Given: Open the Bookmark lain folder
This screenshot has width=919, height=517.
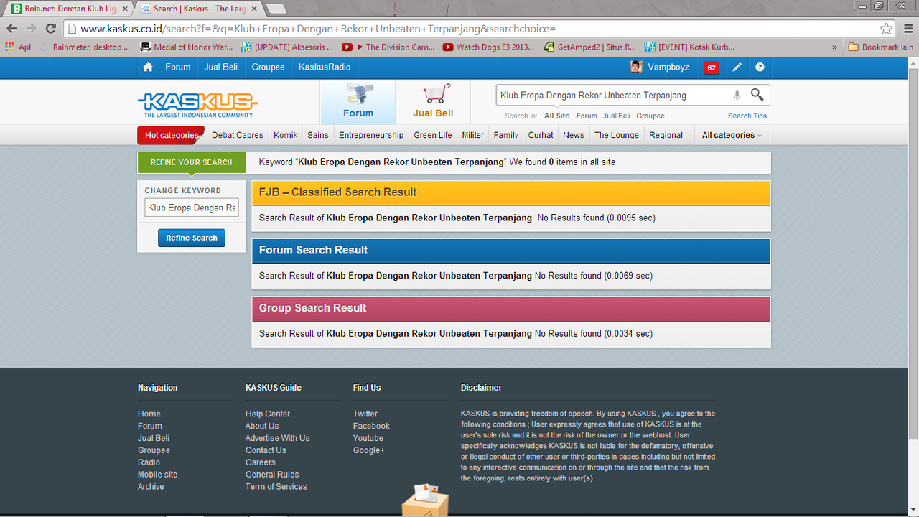Looking at the screenshot, I should click(881, 47).
